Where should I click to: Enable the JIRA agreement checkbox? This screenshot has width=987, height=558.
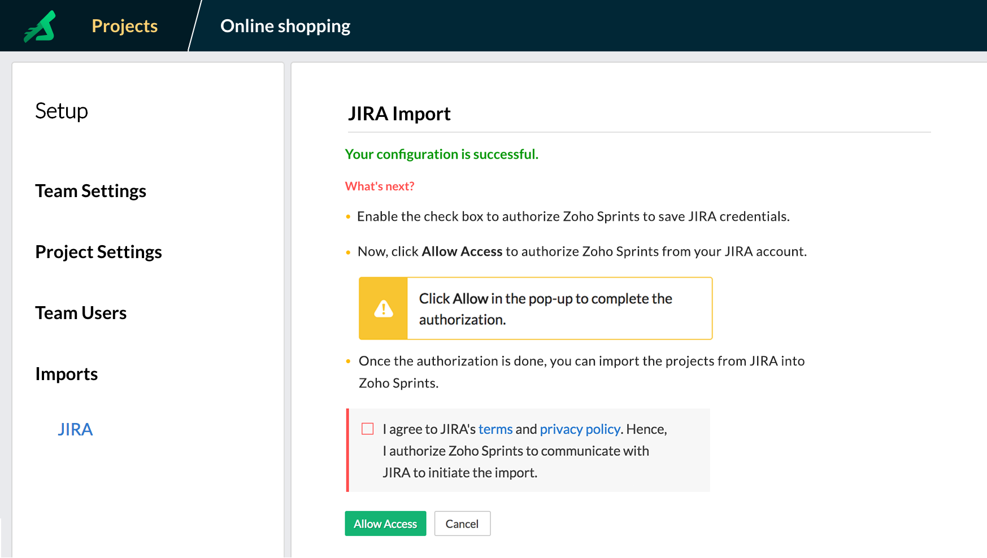(368, 429)
